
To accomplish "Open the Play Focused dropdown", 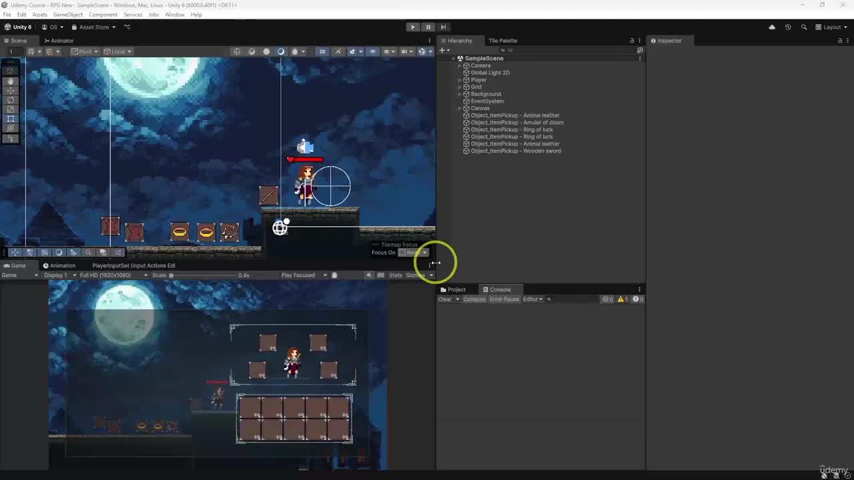I will tap(304, 275).
